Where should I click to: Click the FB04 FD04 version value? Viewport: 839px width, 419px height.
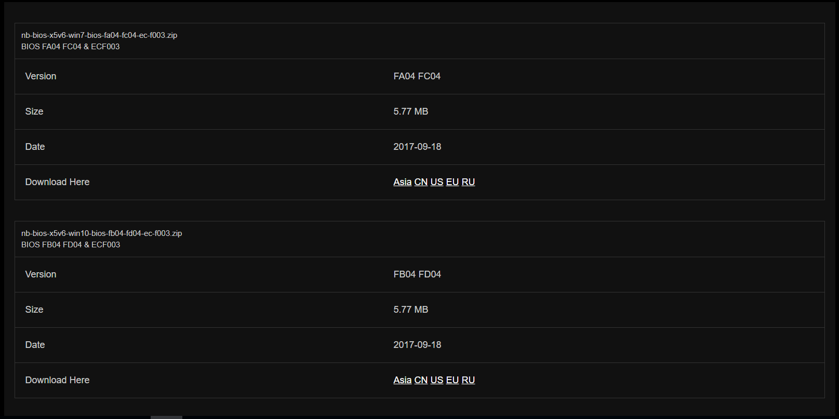pos(417,274)
